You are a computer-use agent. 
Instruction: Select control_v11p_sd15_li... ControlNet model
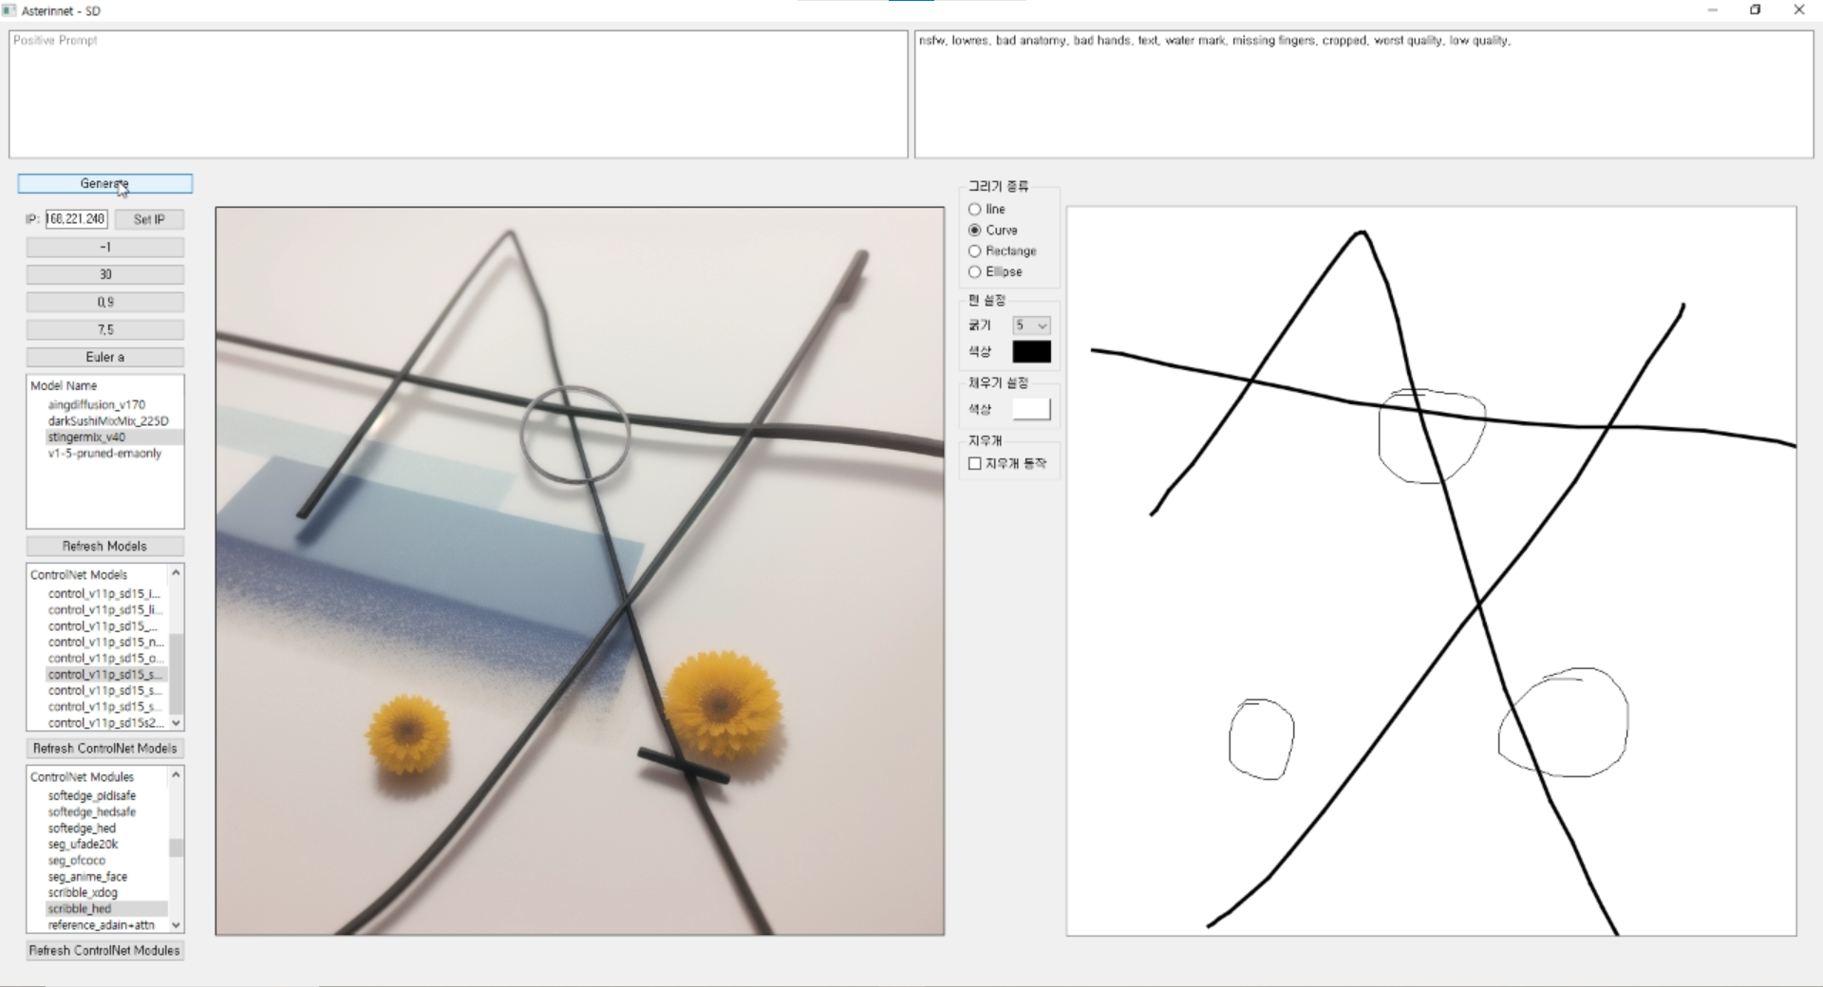pos(105,609)
